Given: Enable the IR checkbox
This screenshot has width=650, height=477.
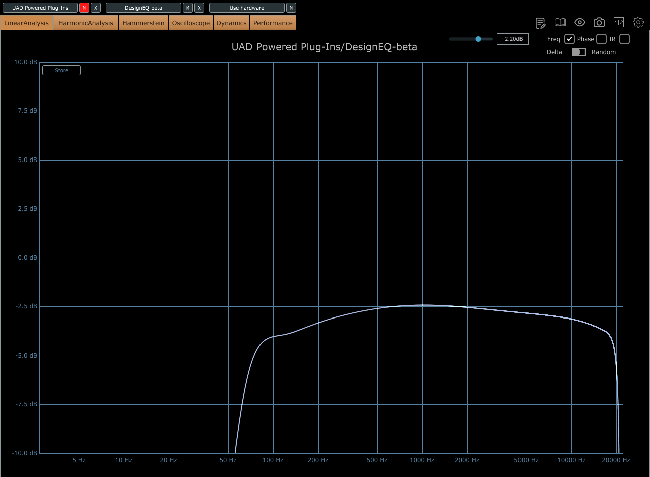Looking at the screenshot, I should tap(624, 39).
